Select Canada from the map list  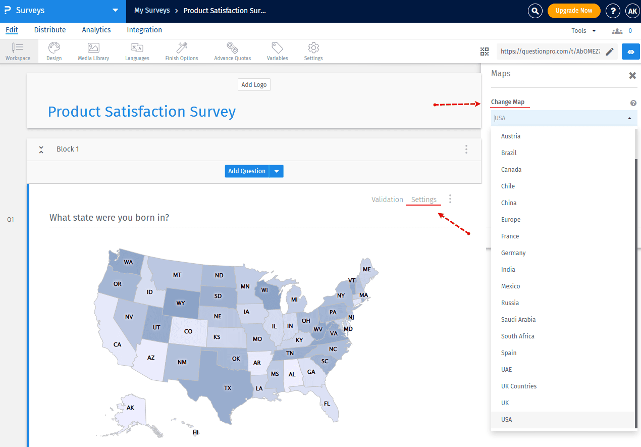[511, 169]
